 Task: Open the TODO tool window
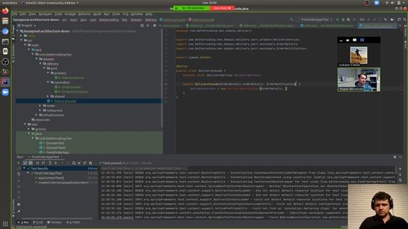pyautogui.click(x=73, y=223)
